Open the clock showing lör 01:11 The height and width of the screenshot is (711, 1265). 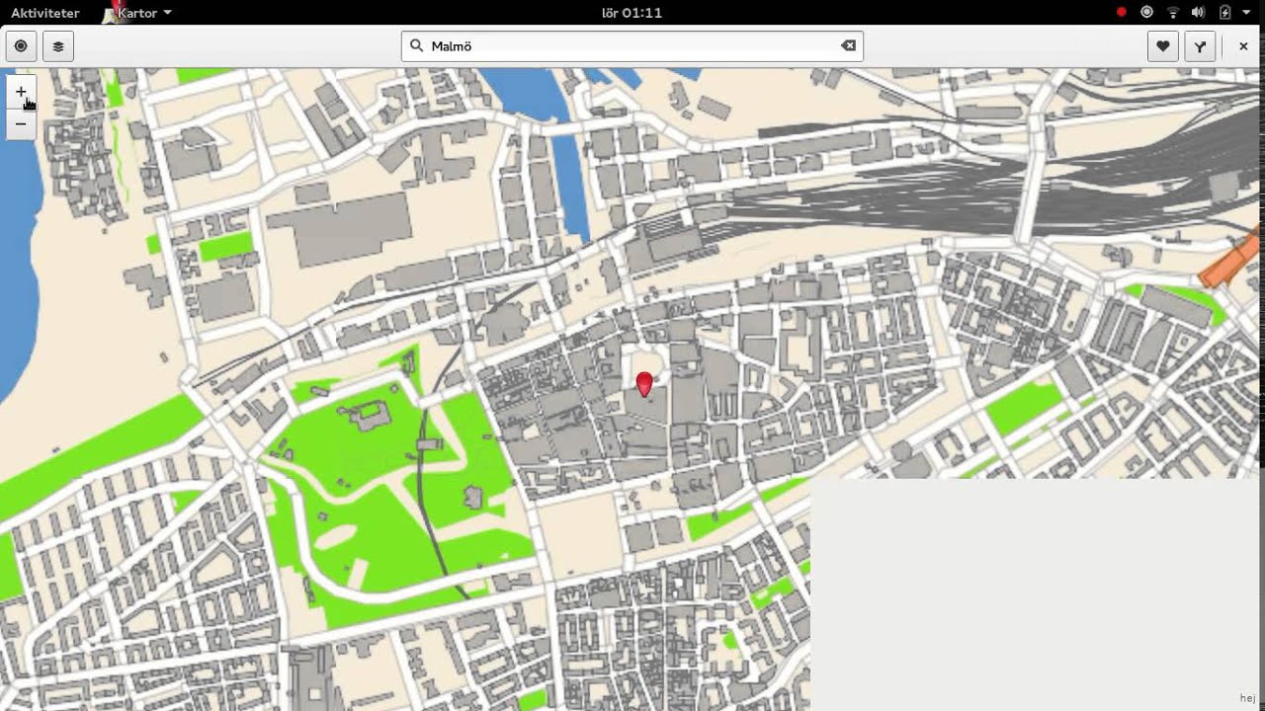632,13
